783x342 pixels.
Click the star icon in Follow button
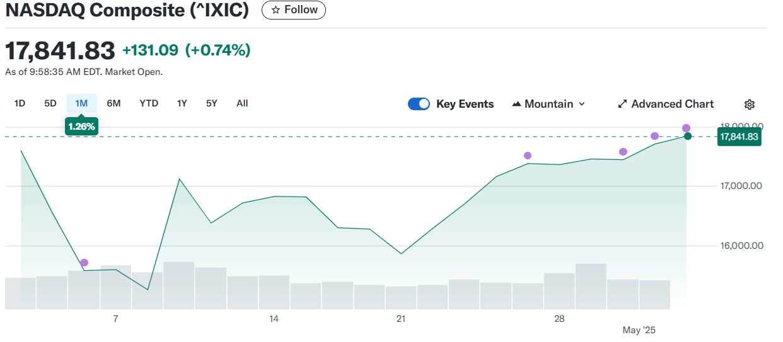(275, 10)
